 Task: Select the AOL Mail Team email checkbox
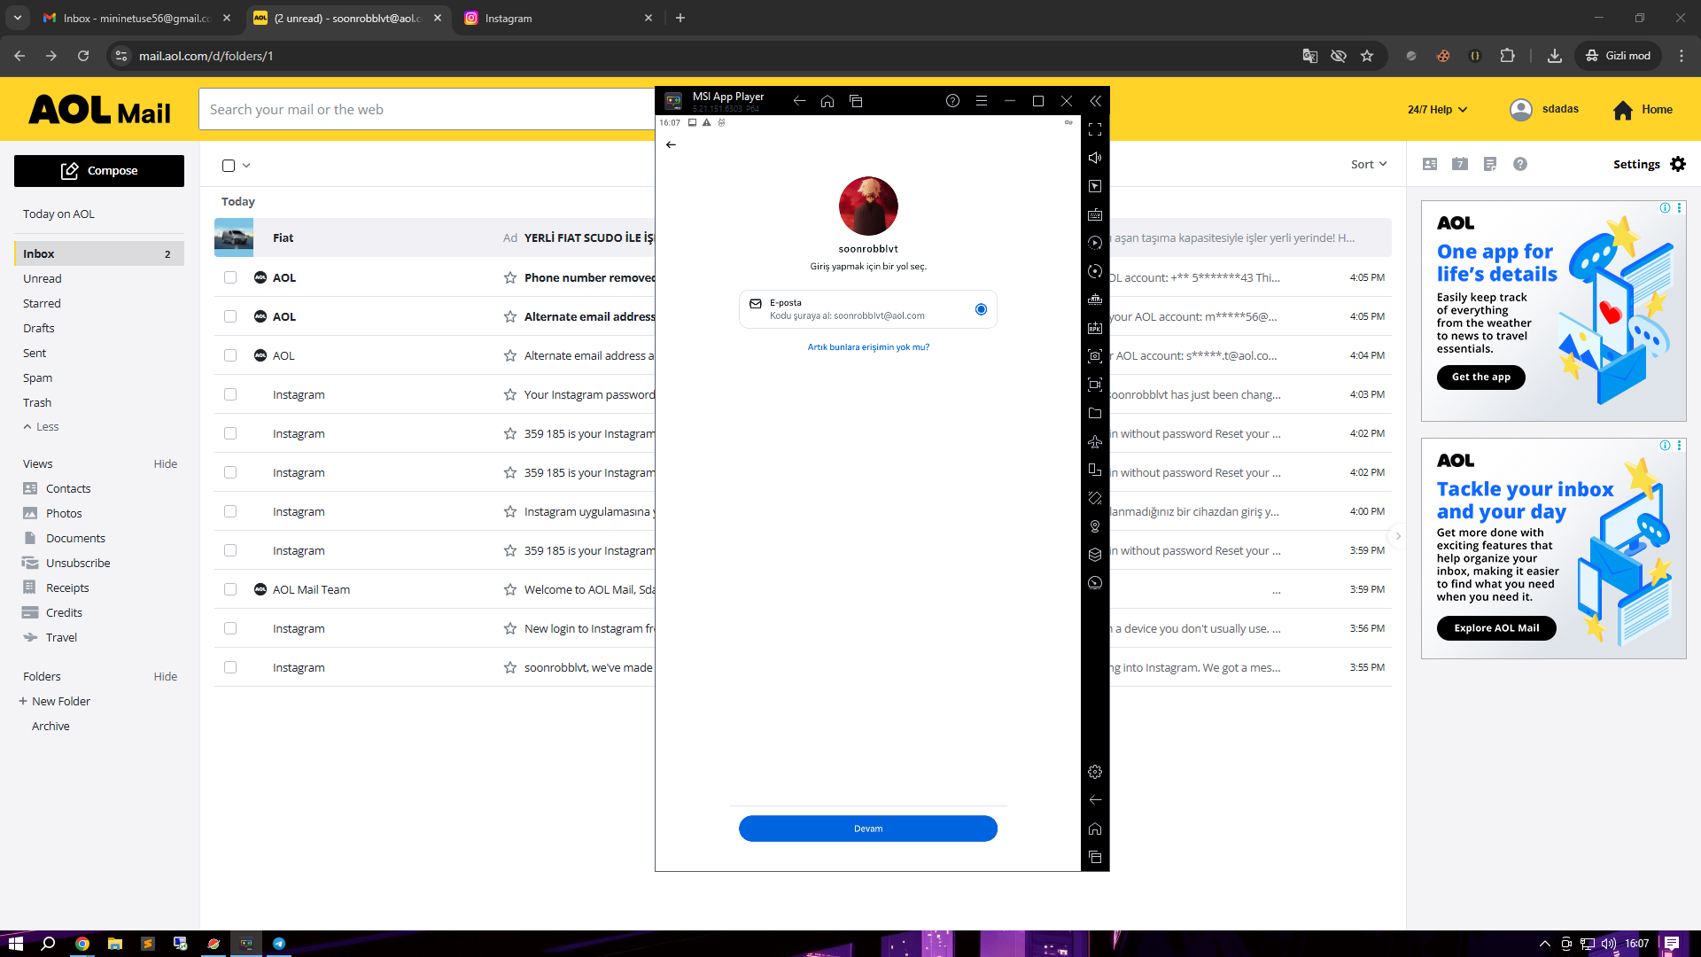[230, 589]
